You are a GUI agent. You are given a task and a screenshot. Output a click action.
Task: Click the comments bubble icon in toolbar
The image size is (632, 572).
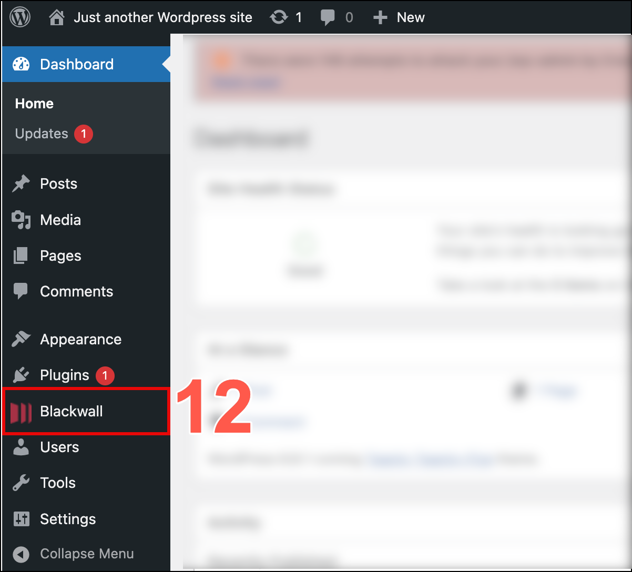pos(328,18)
